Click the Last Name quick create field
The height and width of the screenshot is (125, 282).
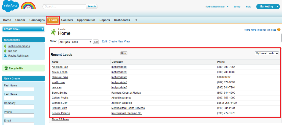click(19, 98)
